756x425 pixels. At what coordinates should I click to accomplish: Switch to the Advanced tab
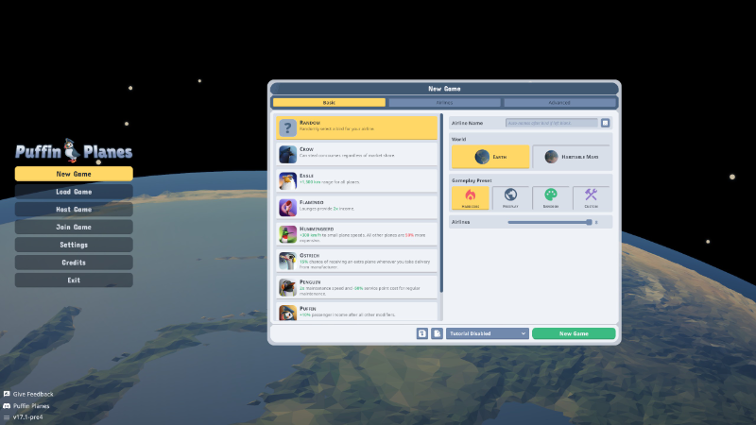[x=559, y=103]
